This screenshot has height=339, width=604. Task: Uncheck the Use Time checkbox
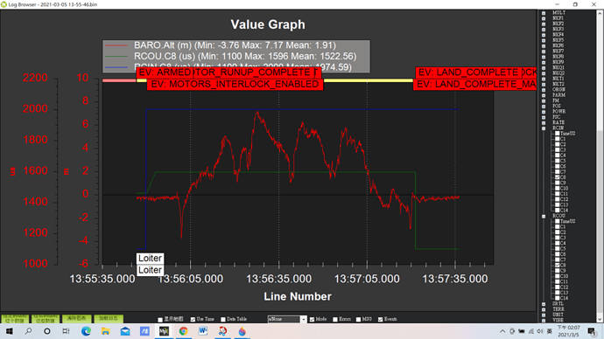pyautogui.click(x=193, y=320)
